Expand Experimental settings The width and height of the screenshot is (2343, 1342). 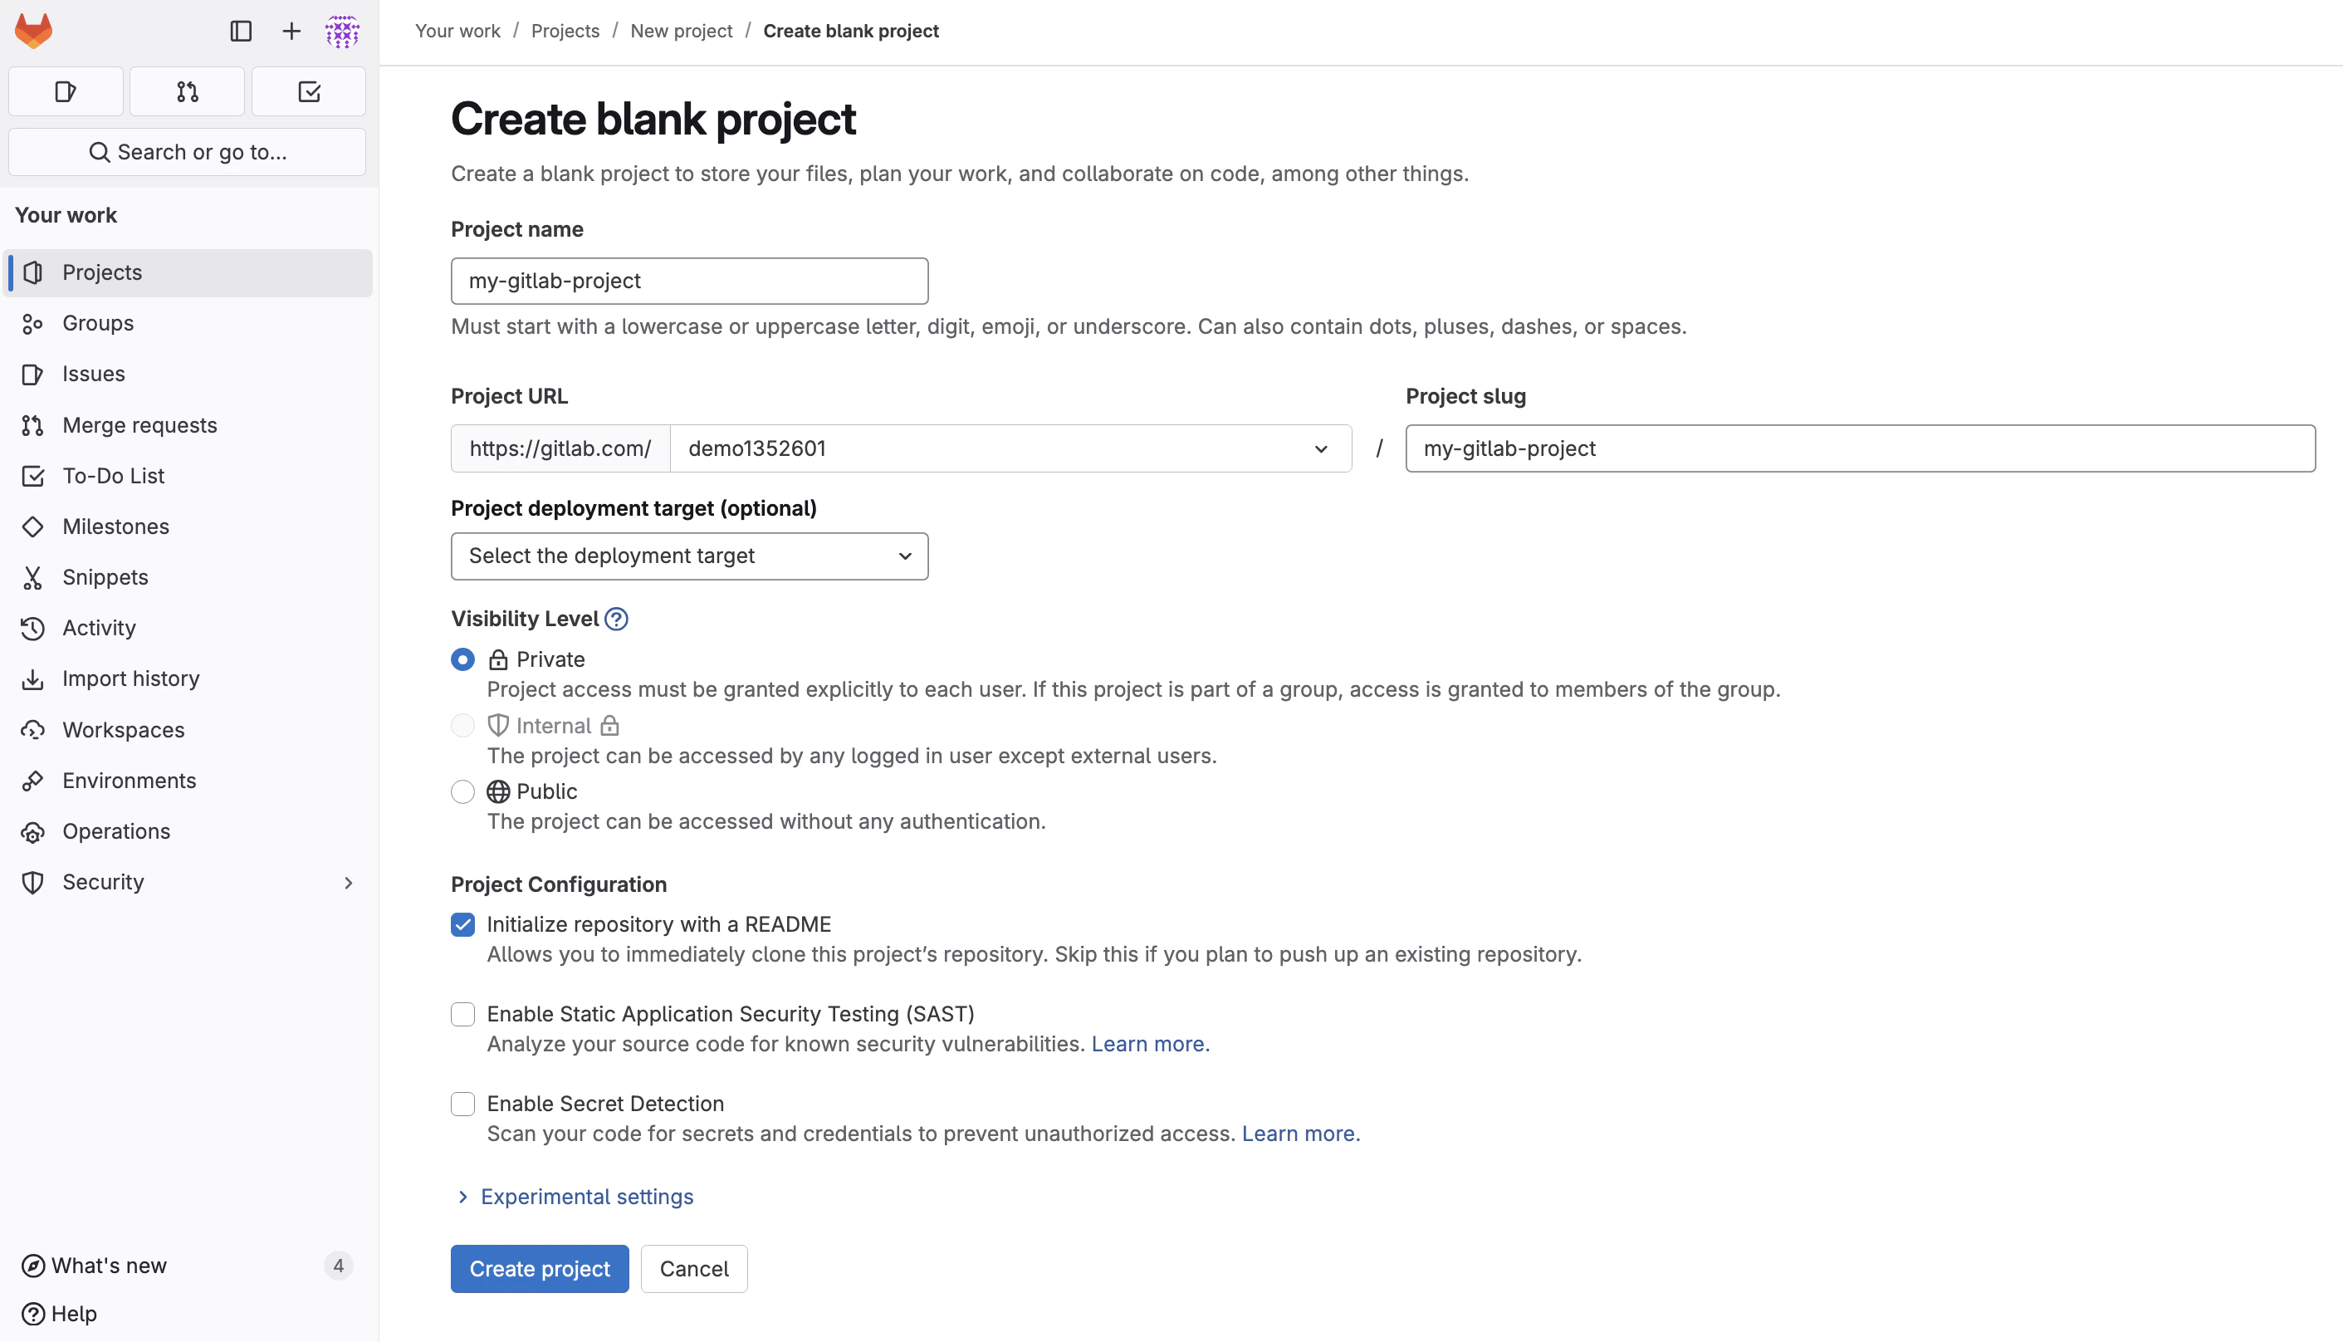tap(586, 1196)
